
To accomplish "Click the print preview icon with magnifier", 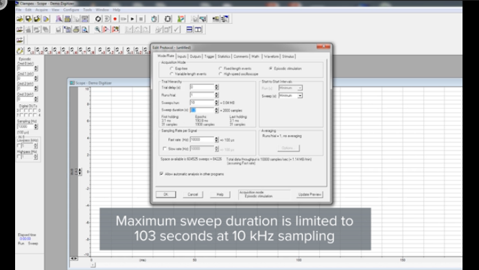I will coord(84,29).
